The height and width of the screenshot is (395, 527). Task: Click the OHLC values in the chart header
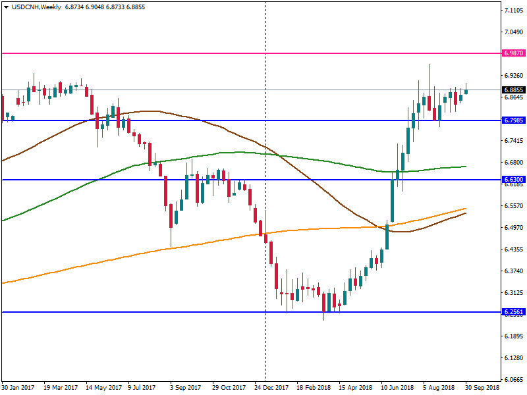105,7
